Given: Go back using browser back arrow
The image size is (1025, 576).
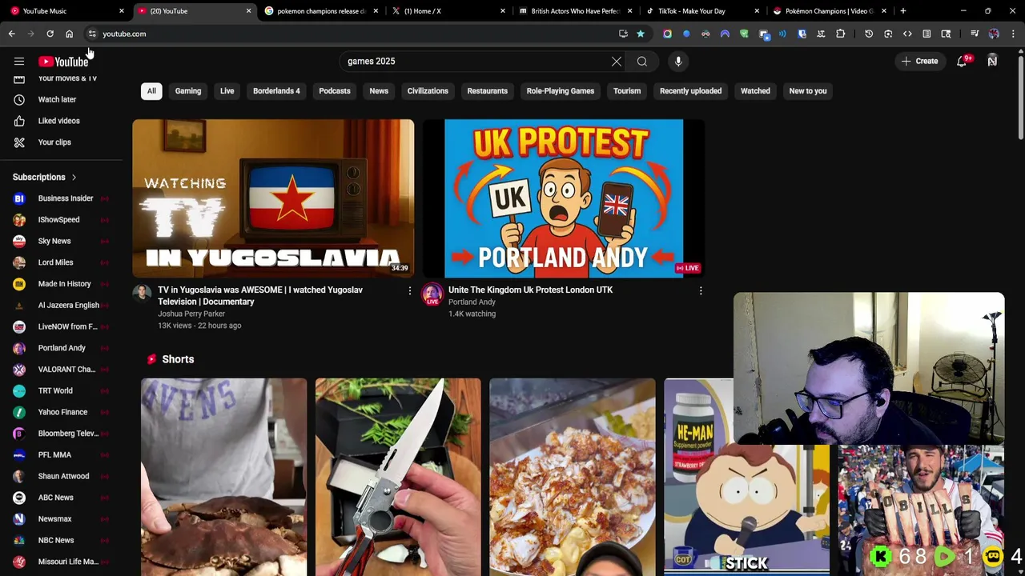Looking at the screenshot, I should tap(11, 34).
